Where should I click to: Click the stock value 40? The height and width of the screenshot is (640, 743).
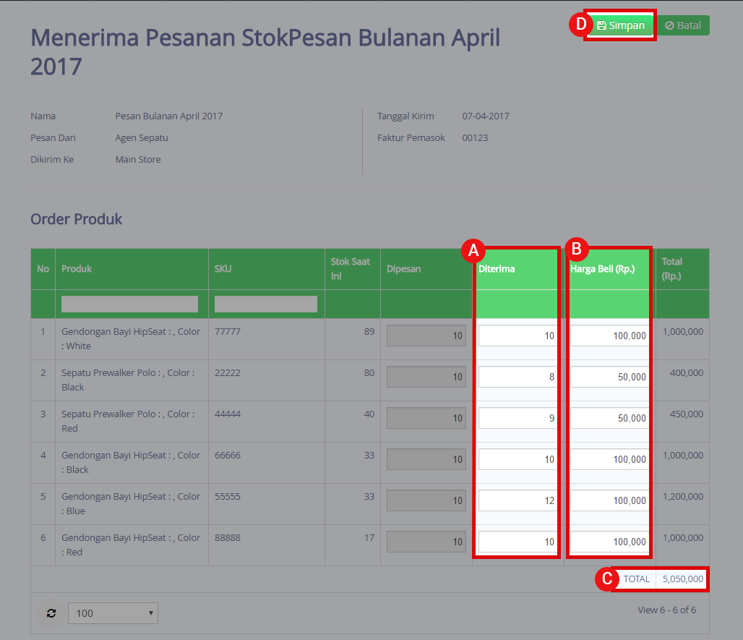(369, 414)
